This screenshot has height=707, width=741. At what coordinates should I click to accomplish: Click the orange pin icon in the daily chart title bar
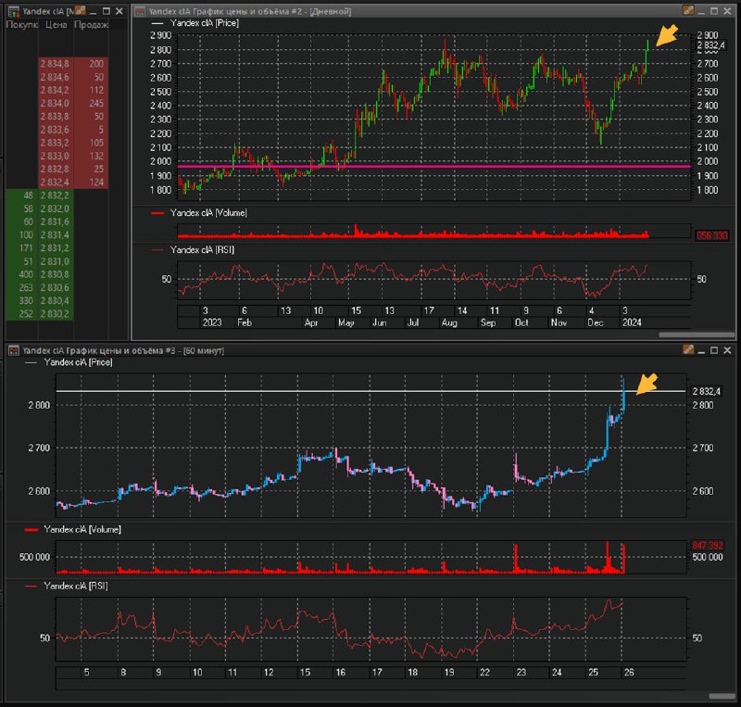coord(688,10)
